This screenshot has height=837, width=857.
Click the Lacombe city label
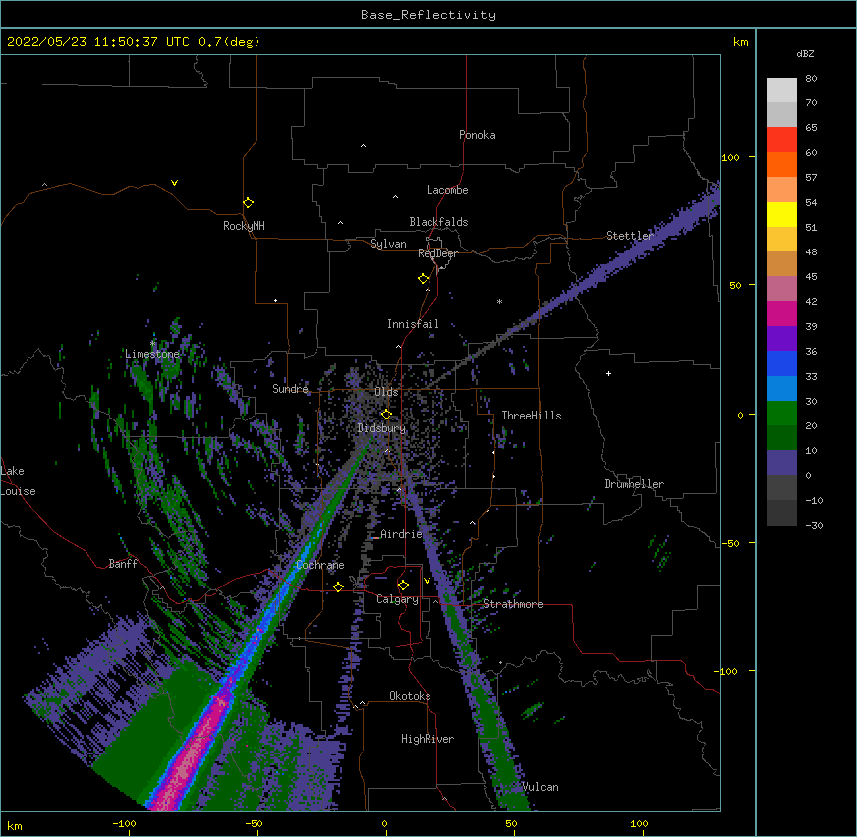(x=447, y=190)
